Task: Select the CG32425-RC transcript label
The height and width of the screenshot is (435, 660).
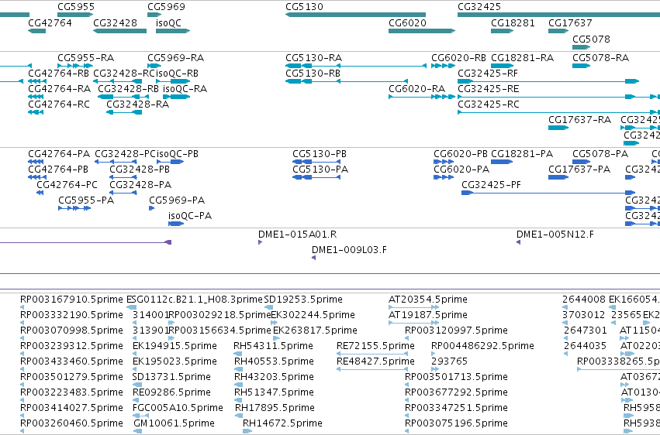Action: 489,104
